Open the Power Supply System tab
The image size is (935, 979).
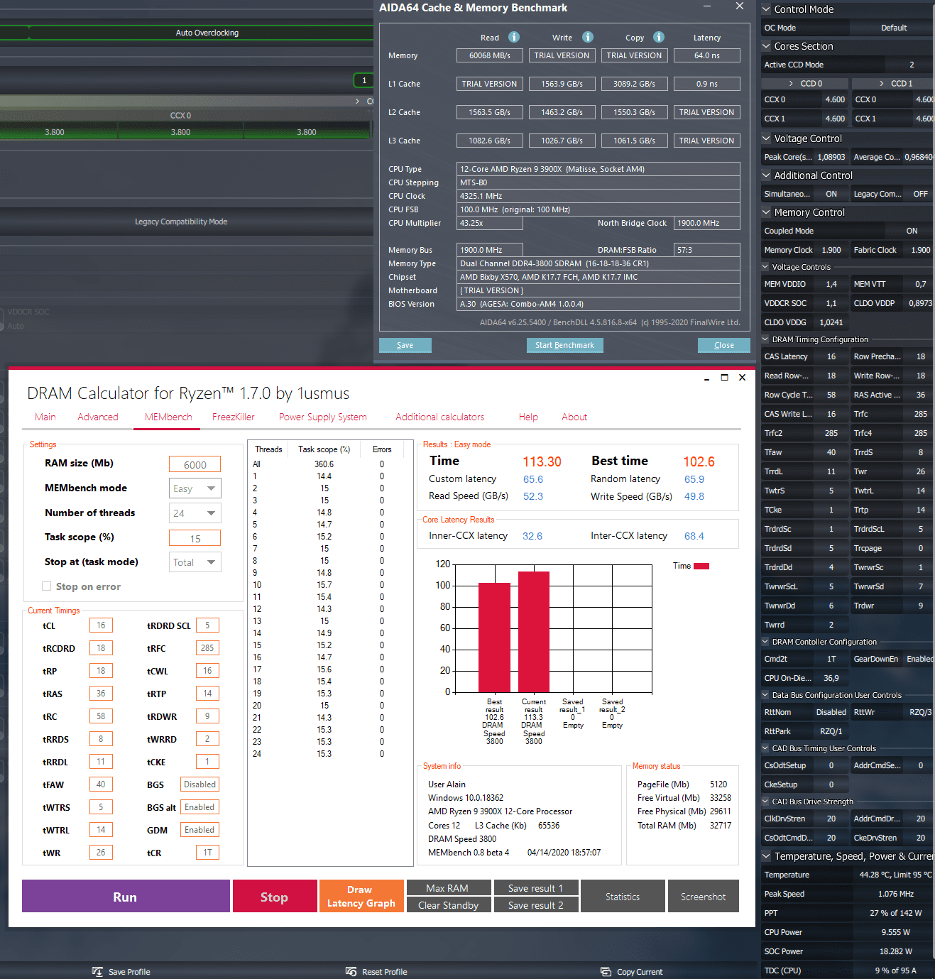(x=323, y=417)
